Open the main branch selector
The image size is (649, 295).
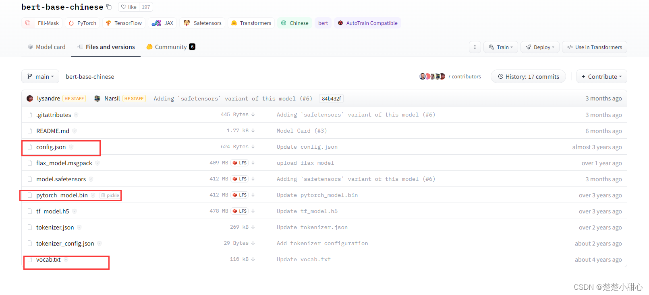(40, 76)
